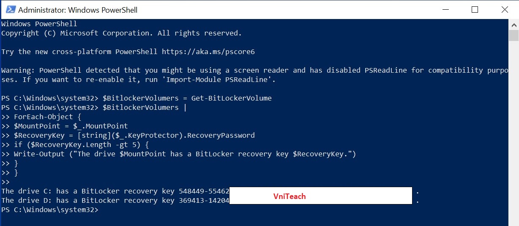The width and height of the screenshot is (519, 226).
Task: Click the Write-Output command line
Action: [x=179, y=154]
